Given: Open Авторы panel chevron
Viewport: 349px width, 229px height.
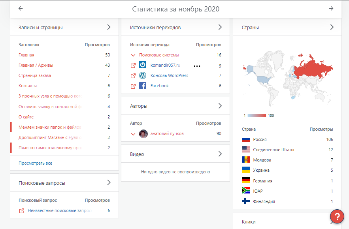Looking at the screenshot, I should [x=220, y=106].
